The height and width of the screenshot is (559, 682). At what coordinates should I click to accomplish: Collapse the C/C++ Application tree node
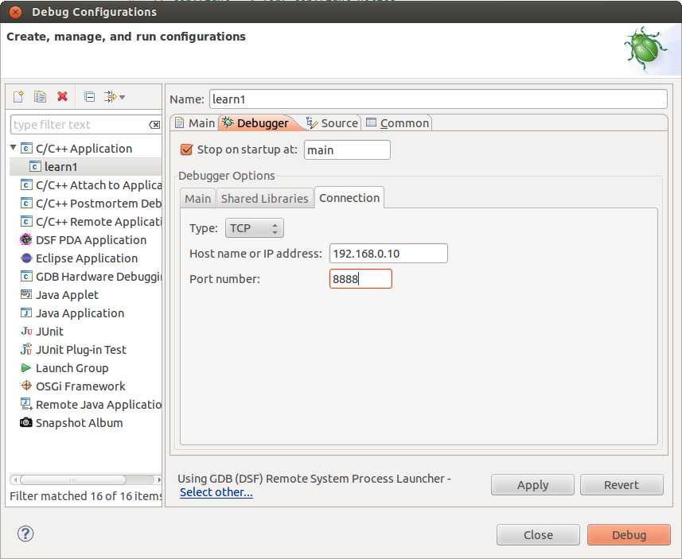click(x=13, y=148)
